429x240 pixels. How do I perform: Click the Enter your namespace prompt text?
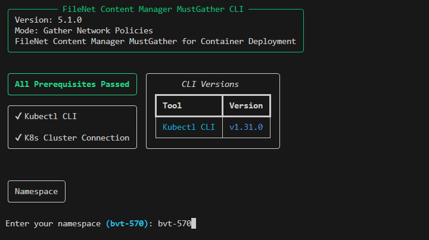coord(53,223)
